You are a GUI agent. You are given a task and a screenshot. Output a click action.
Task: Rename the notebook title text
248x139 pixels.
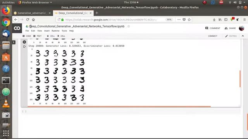(x=77, y=26)
